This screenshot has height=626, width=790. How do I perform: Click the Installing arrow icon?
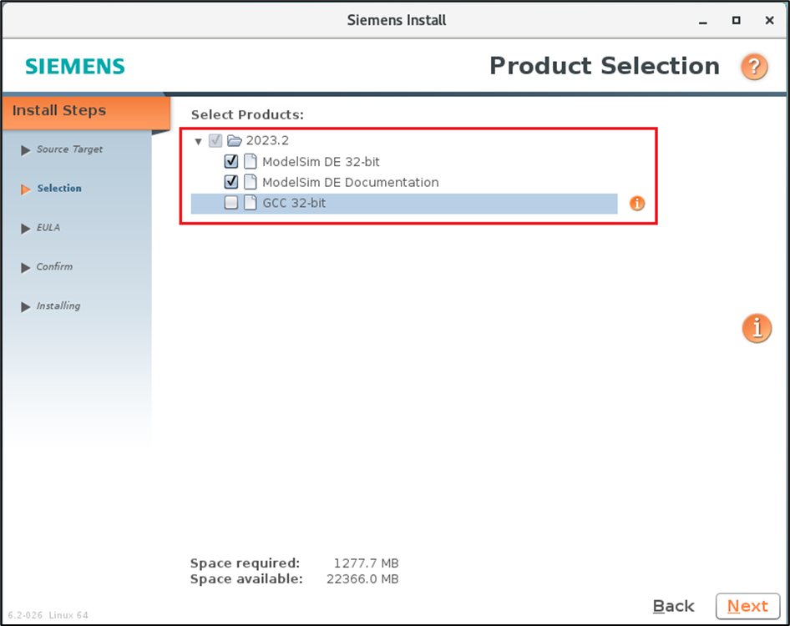25,306
